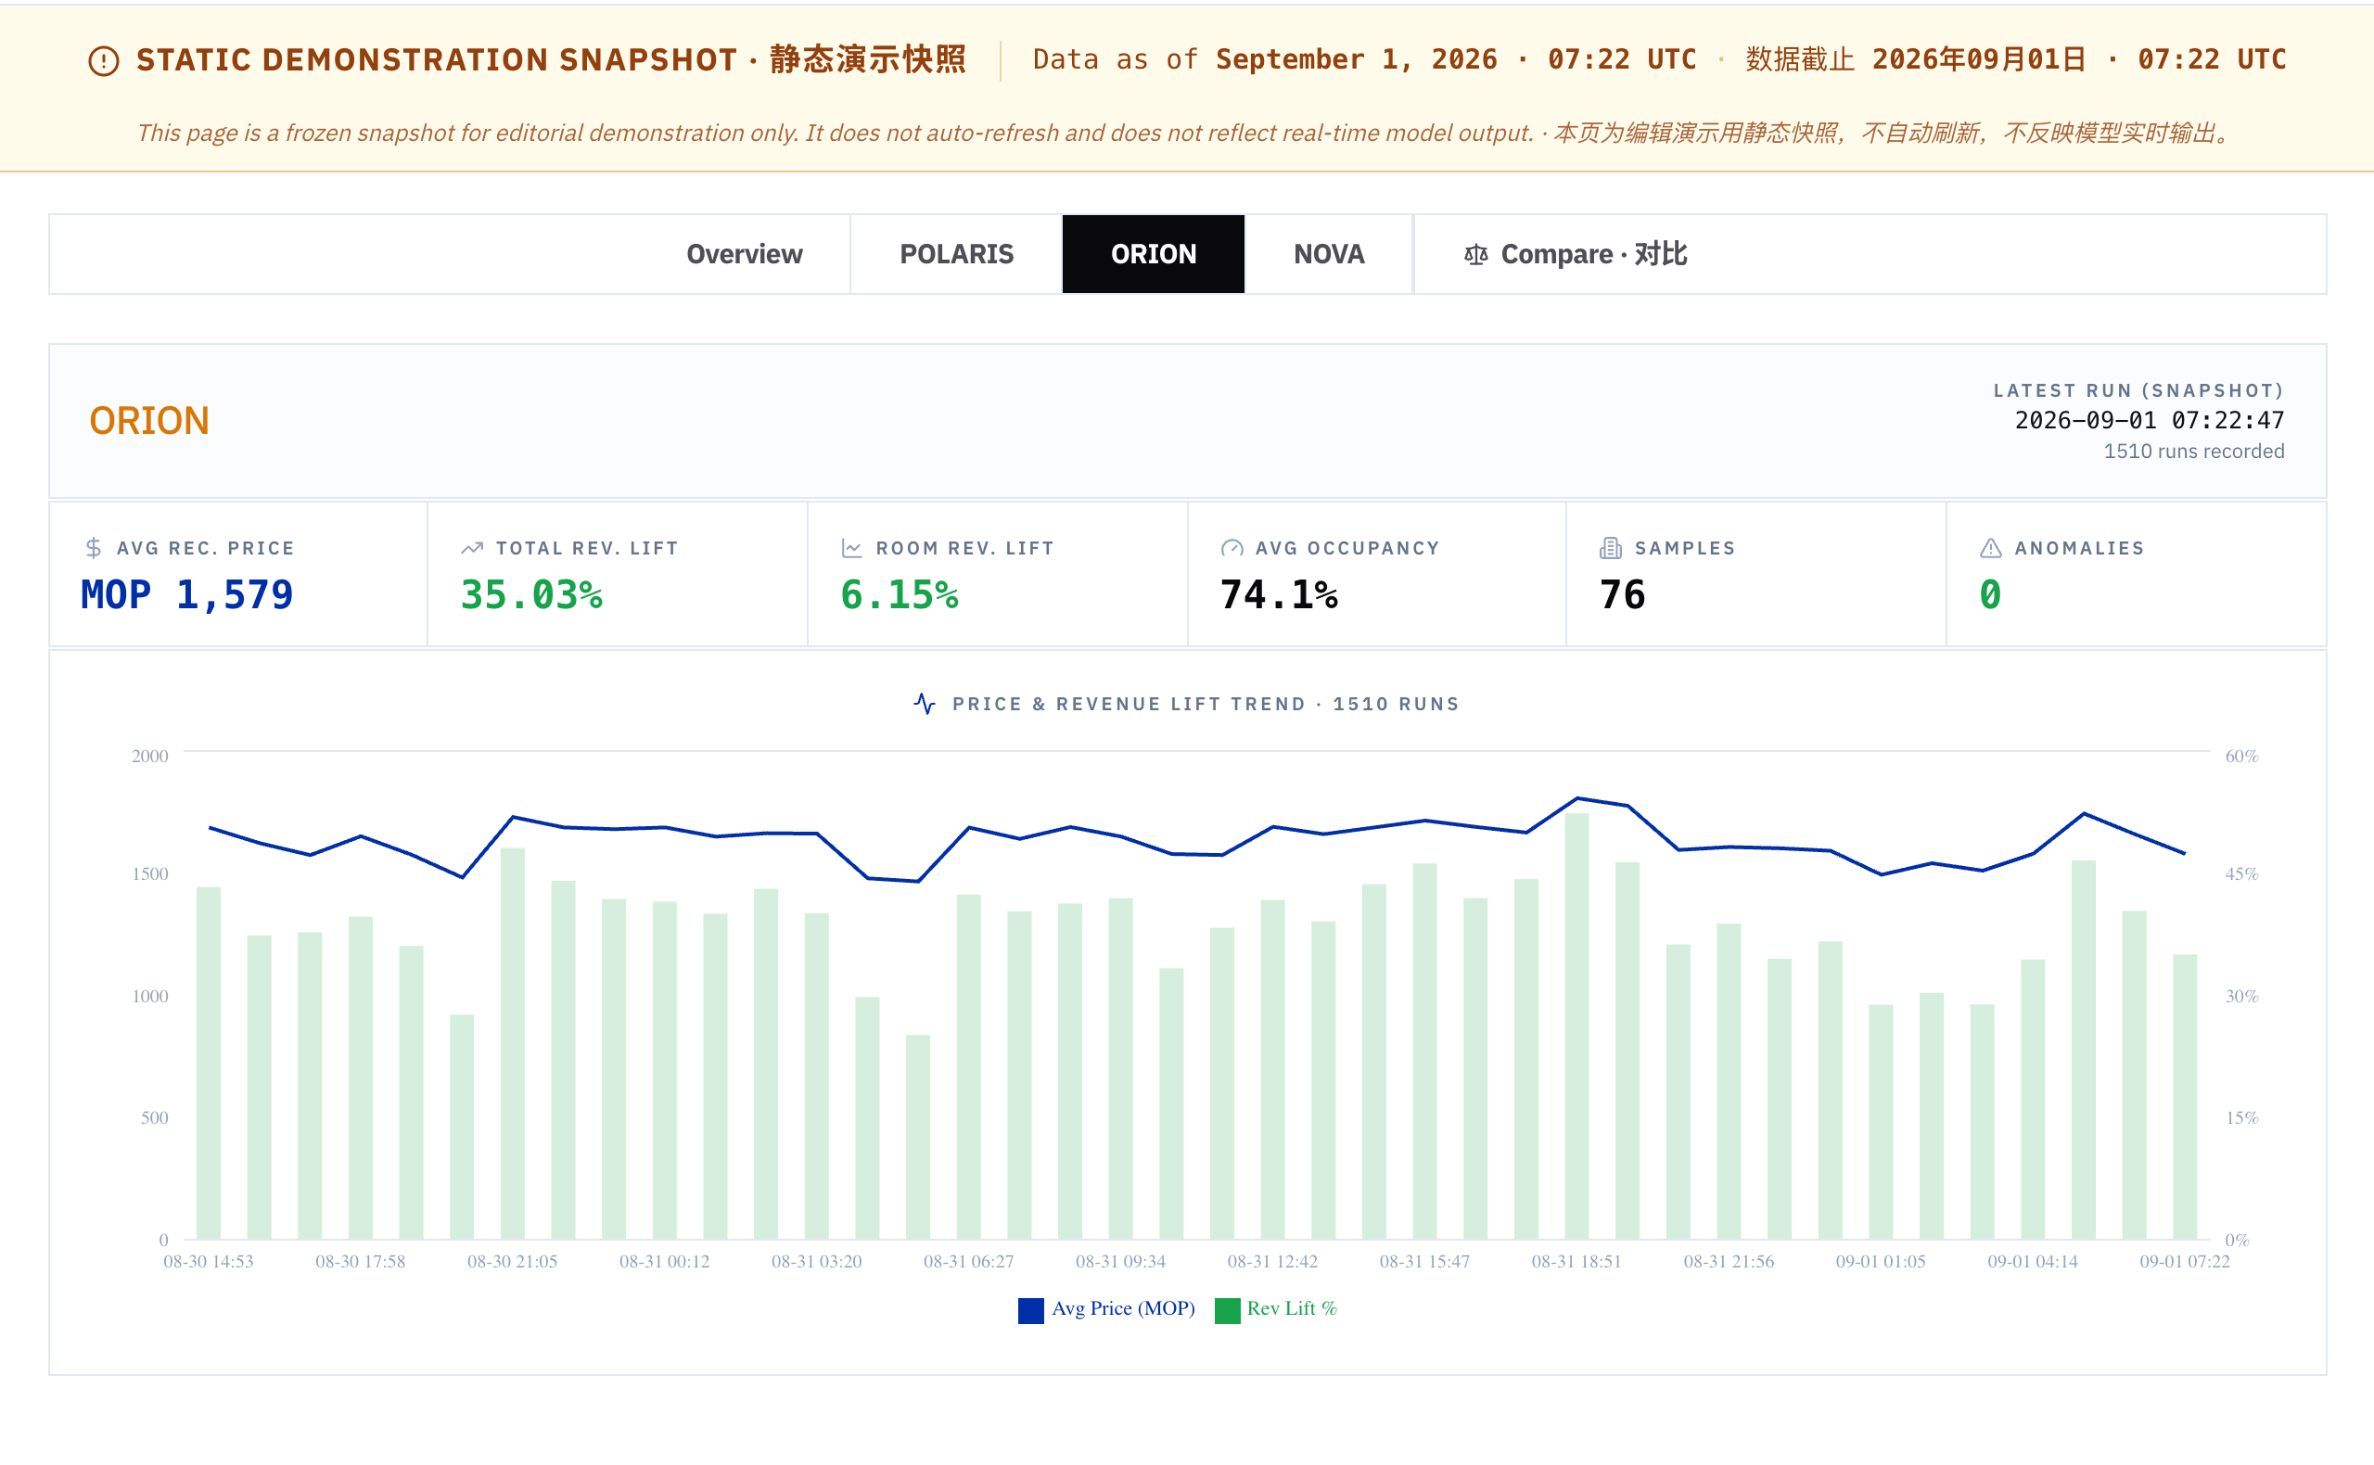The image size is (2374, 1465).
Task: Toggle the green Rev Lift % legend swatch
Action: point(1228,1310)
